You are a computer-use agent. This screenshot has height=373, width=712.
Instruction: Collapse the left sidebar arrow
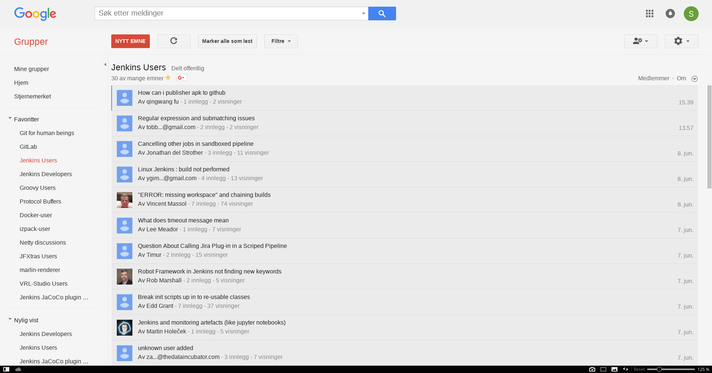105,64
